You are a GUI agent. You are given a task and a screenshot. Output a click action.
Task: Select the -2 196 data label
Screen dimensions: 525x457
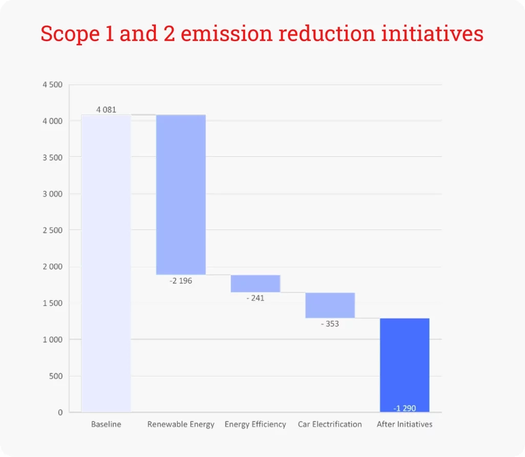(181, 281)
